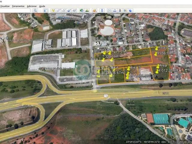Select the Add Path tool

tap(64, 10)
